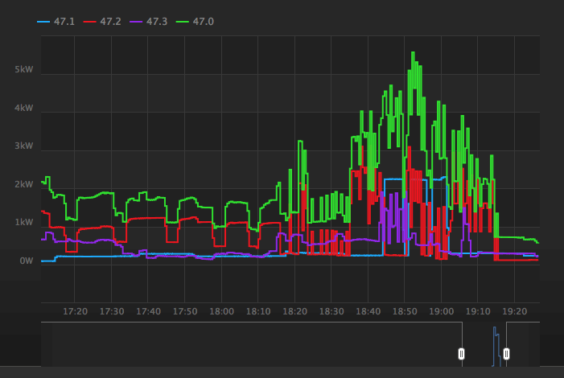
Task: Grab the left range selector handle
Action: 462,353
